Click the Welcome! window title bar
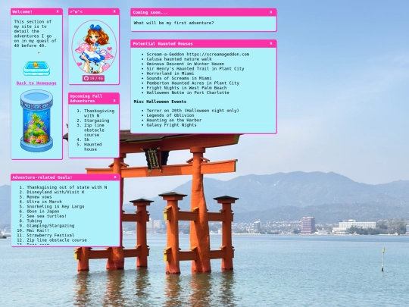The height and width of the screenshot is (307, 409). point(36,11)
